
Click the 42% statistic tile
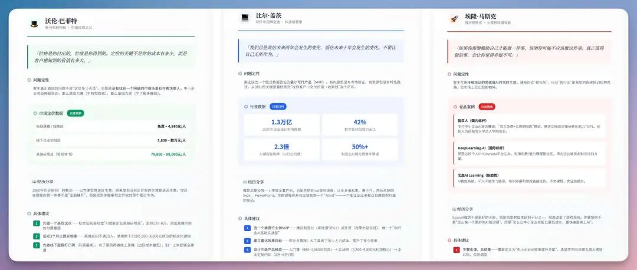[x=360, y=124]
